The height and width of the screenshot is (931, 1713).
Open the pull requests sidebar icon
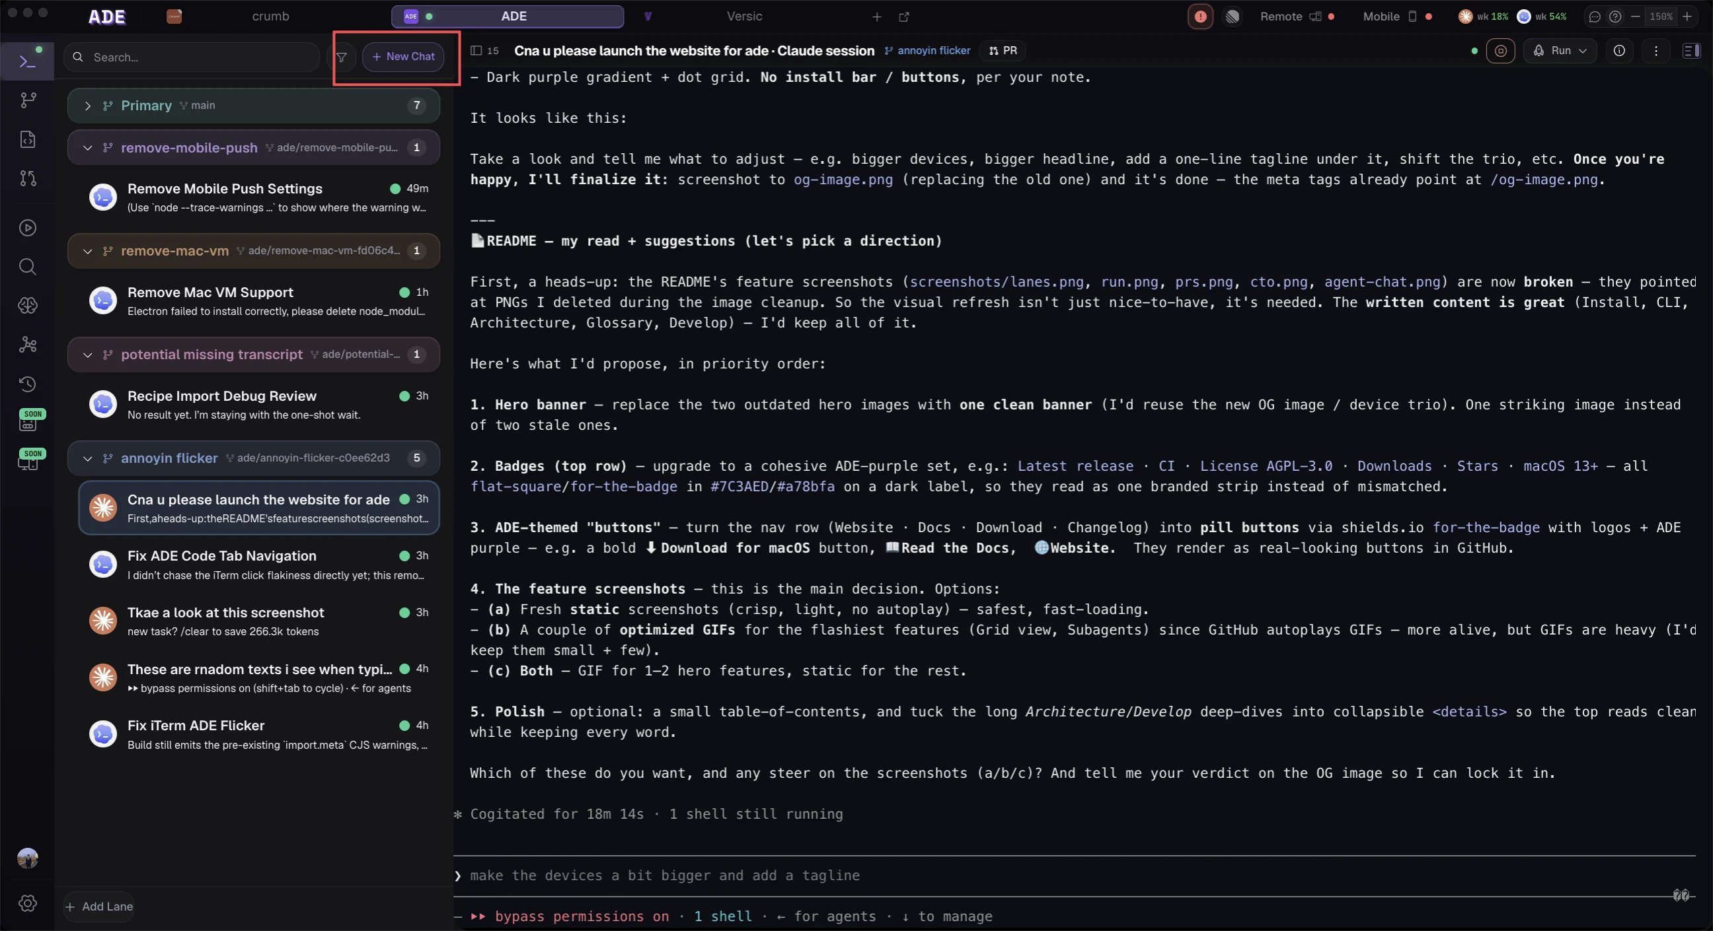pos(27,178)
